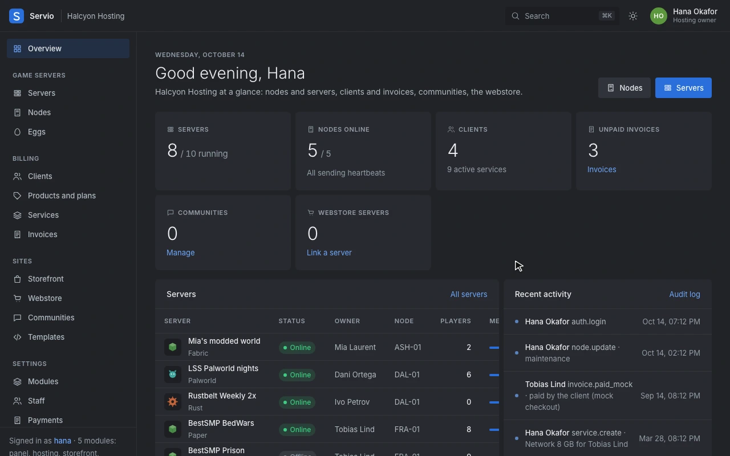Image resolution: width=730 pixels, height=456 pixels.
Task: Focus the Search field
Action: point(562,16)
